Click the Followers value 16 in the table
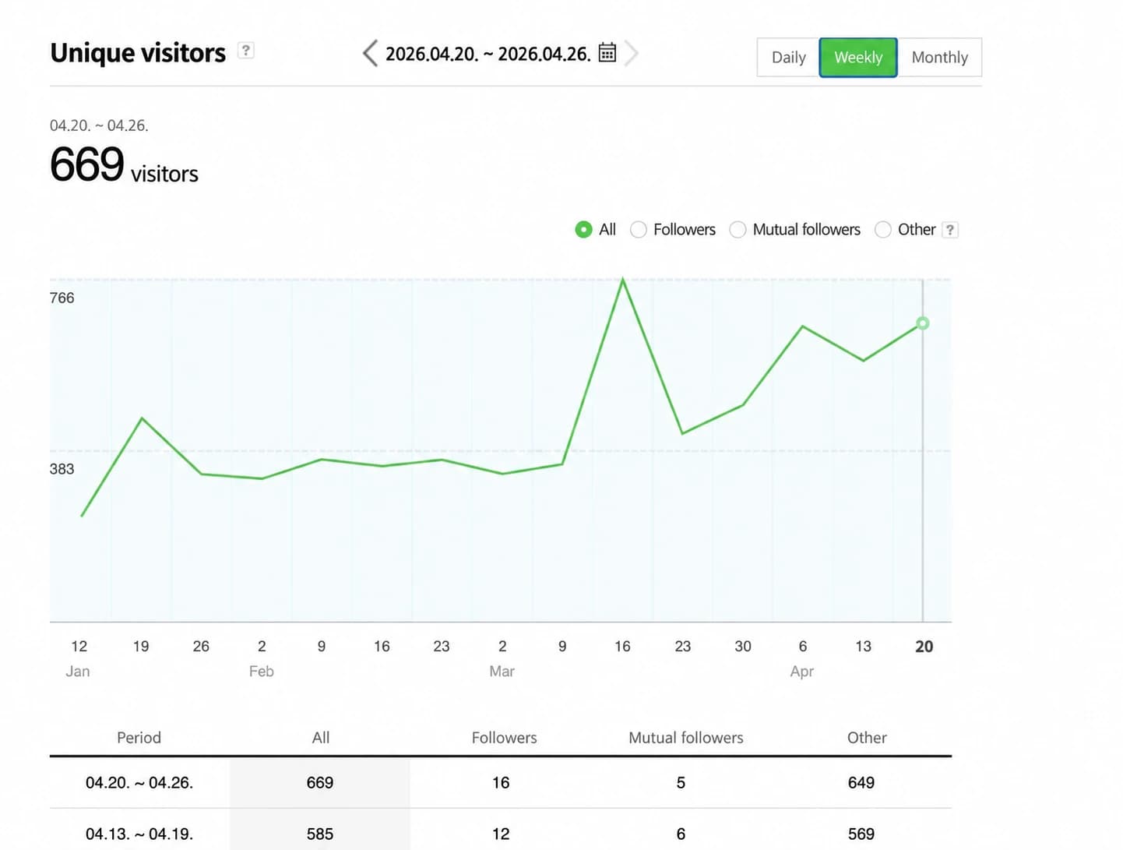 click(501, 783)
